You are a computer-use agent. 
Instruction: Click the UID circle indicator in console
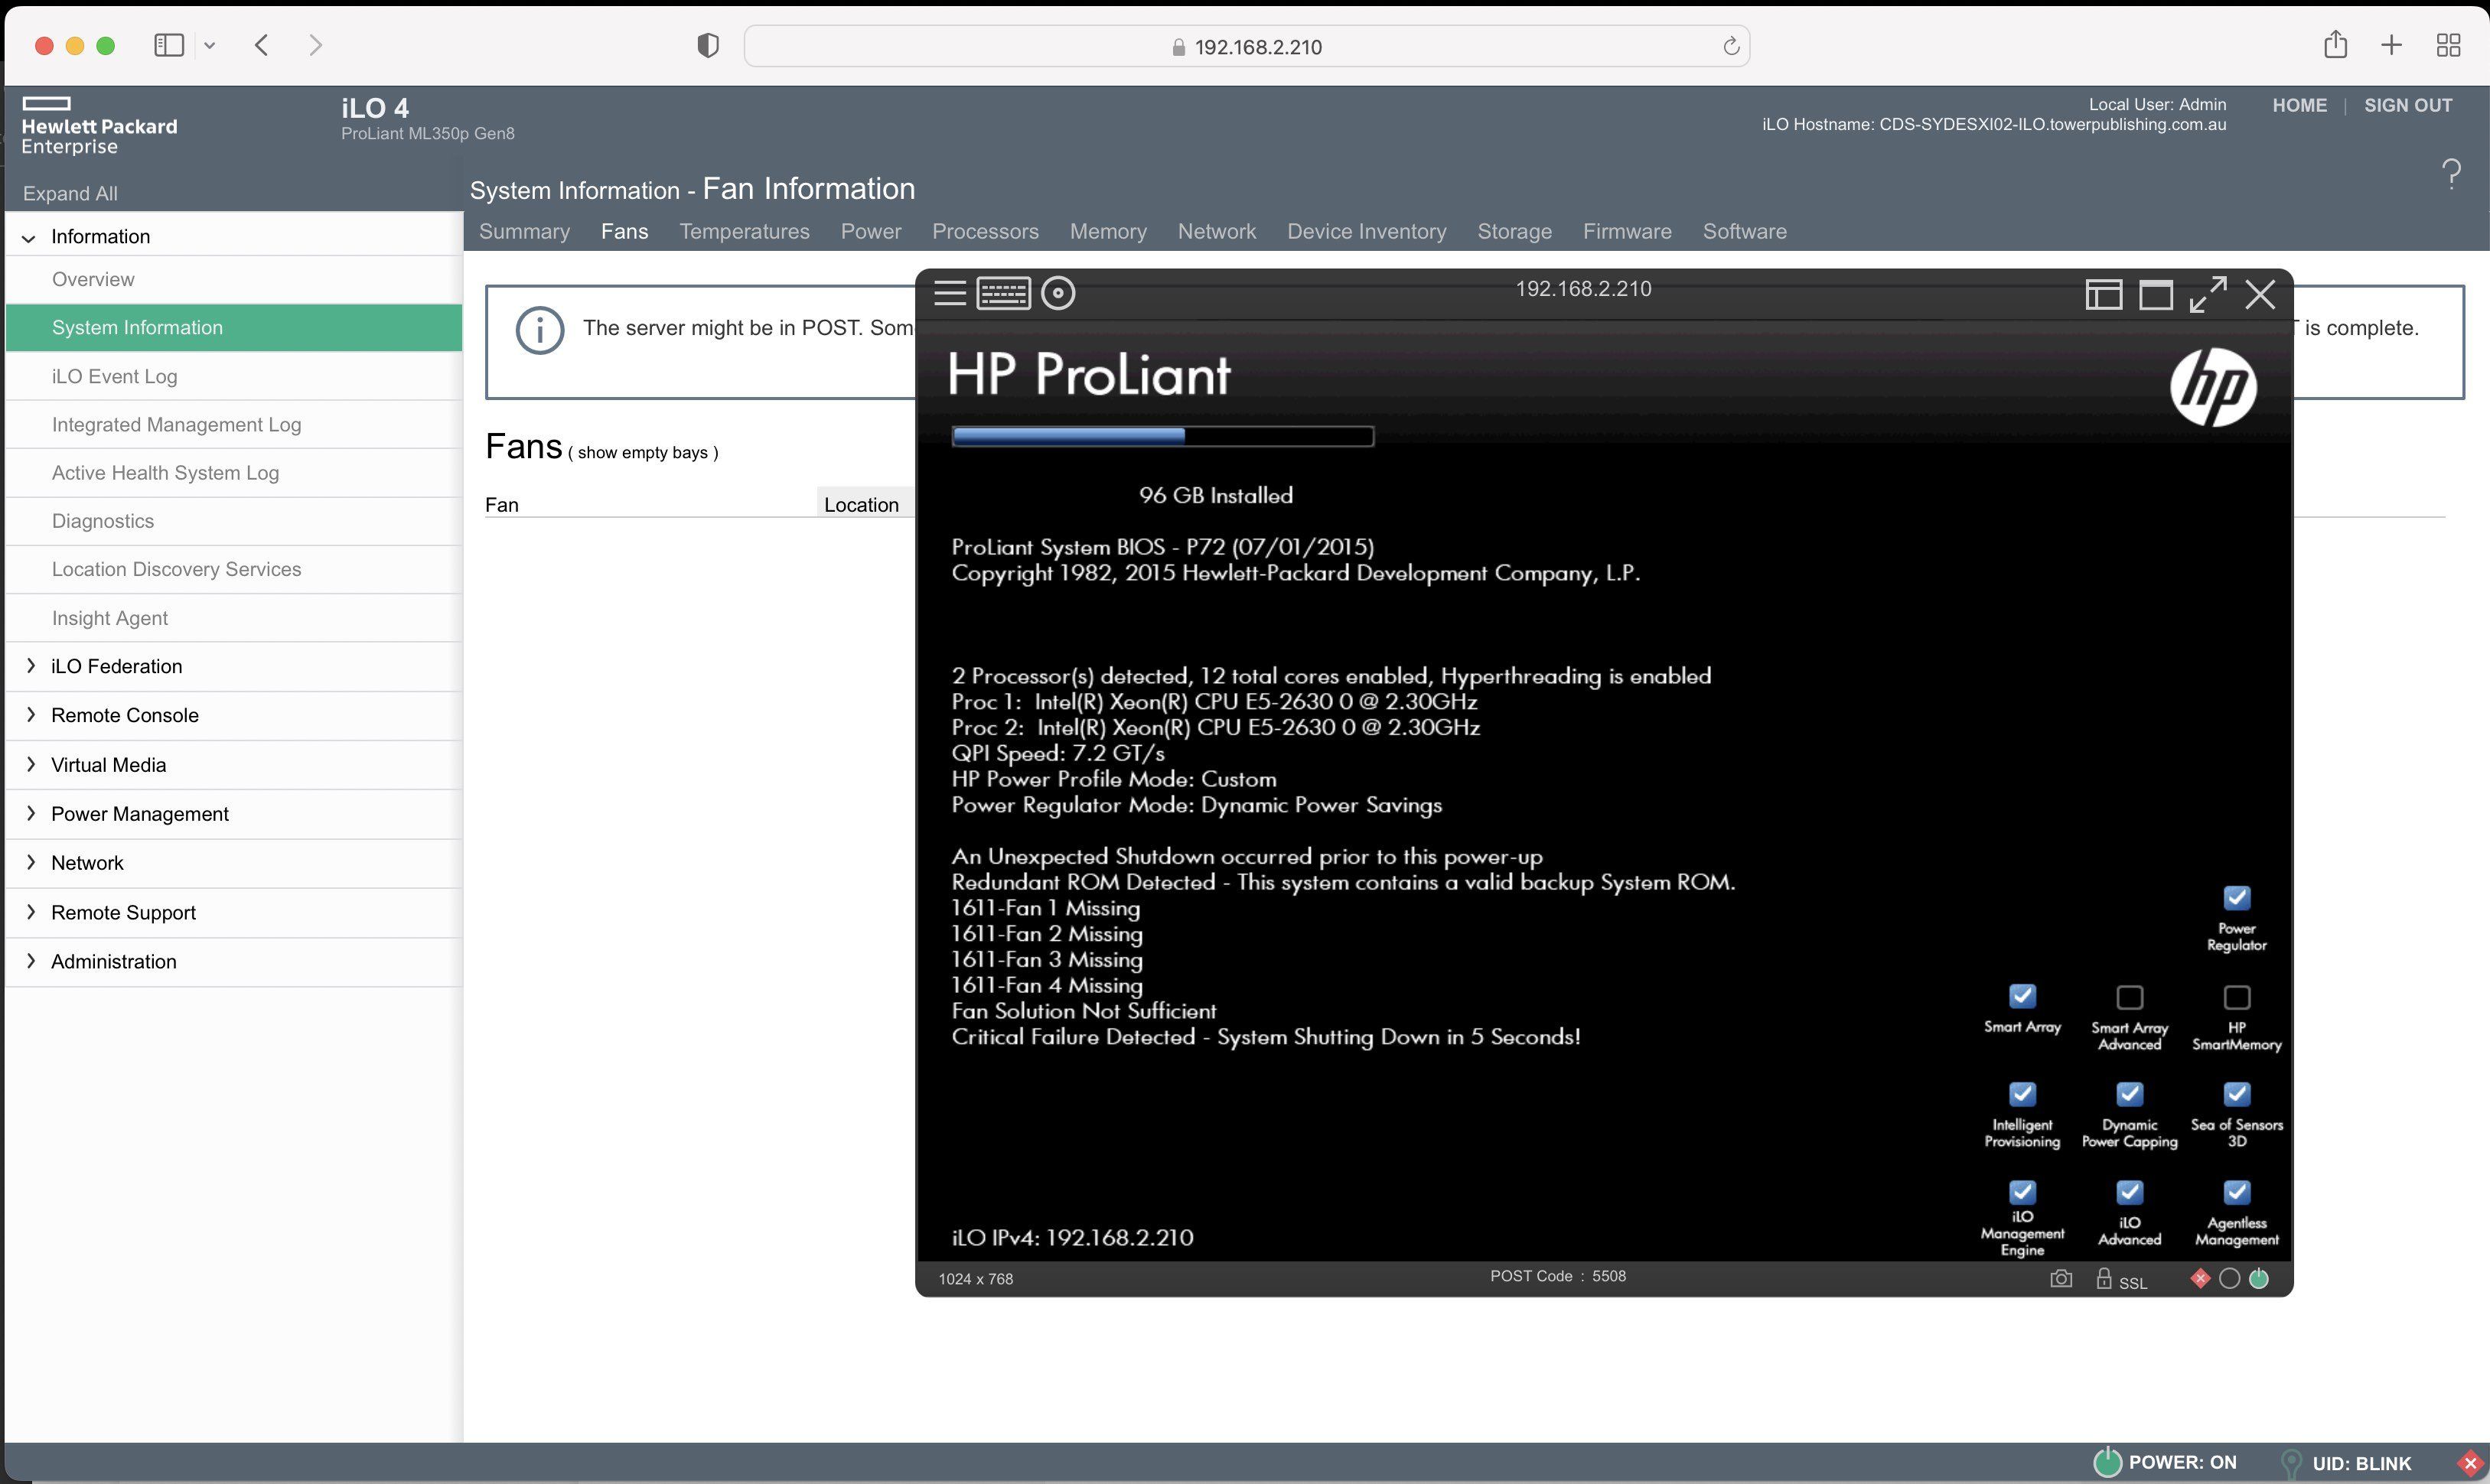pos(2229,1278)
